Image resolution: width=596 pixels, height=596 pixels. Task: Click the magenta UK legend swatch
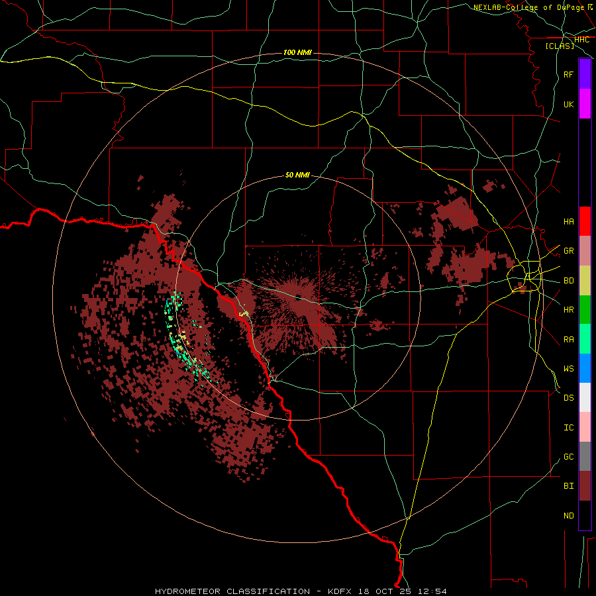click(x=585, y=104)
